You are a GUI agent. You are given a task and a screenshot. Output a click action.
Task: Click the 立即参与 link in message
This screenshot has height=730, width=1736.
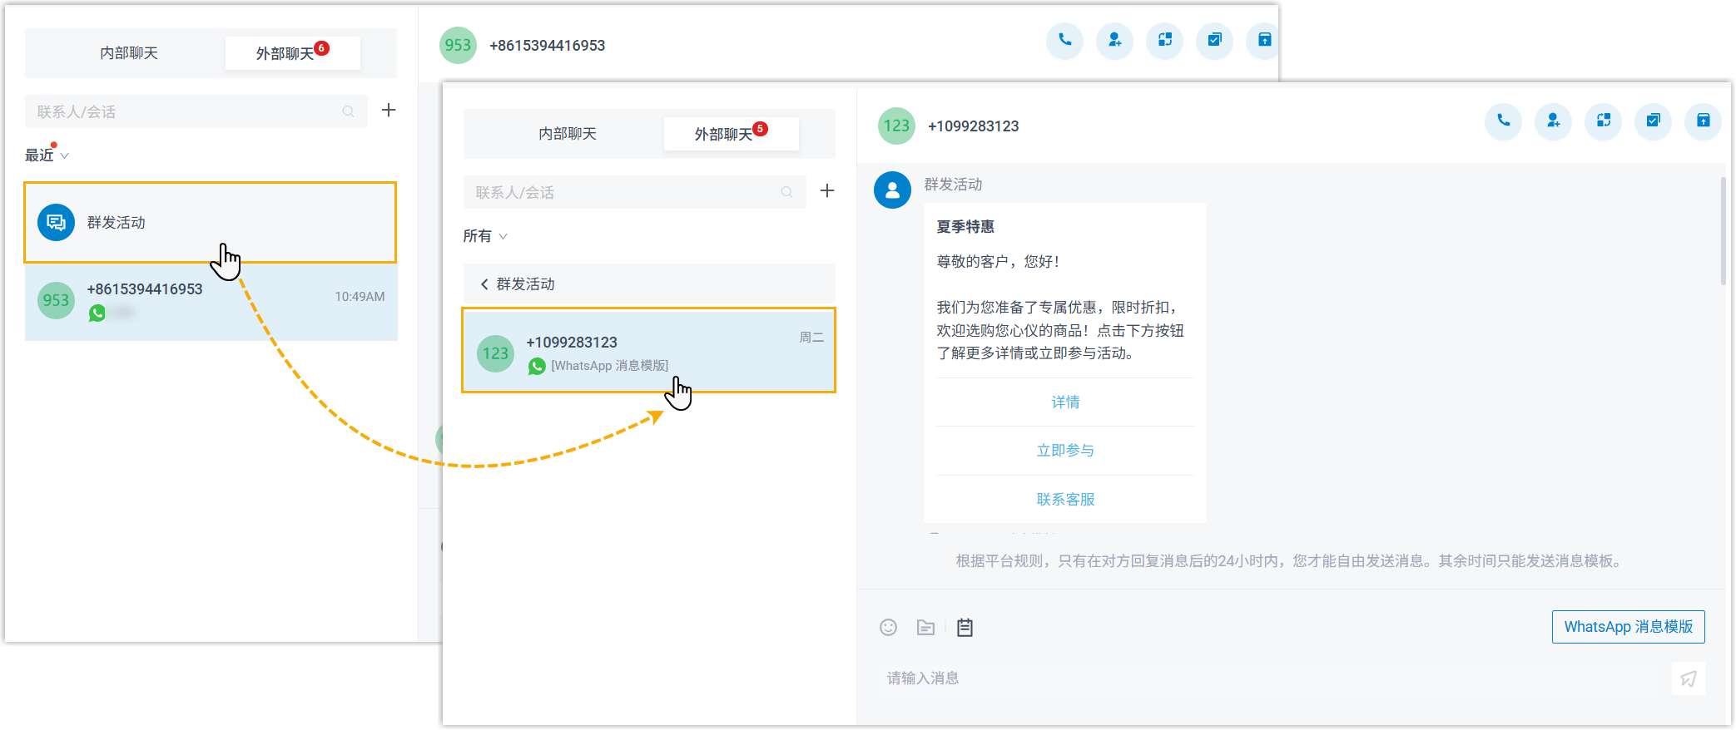[x=1064, y=451]
